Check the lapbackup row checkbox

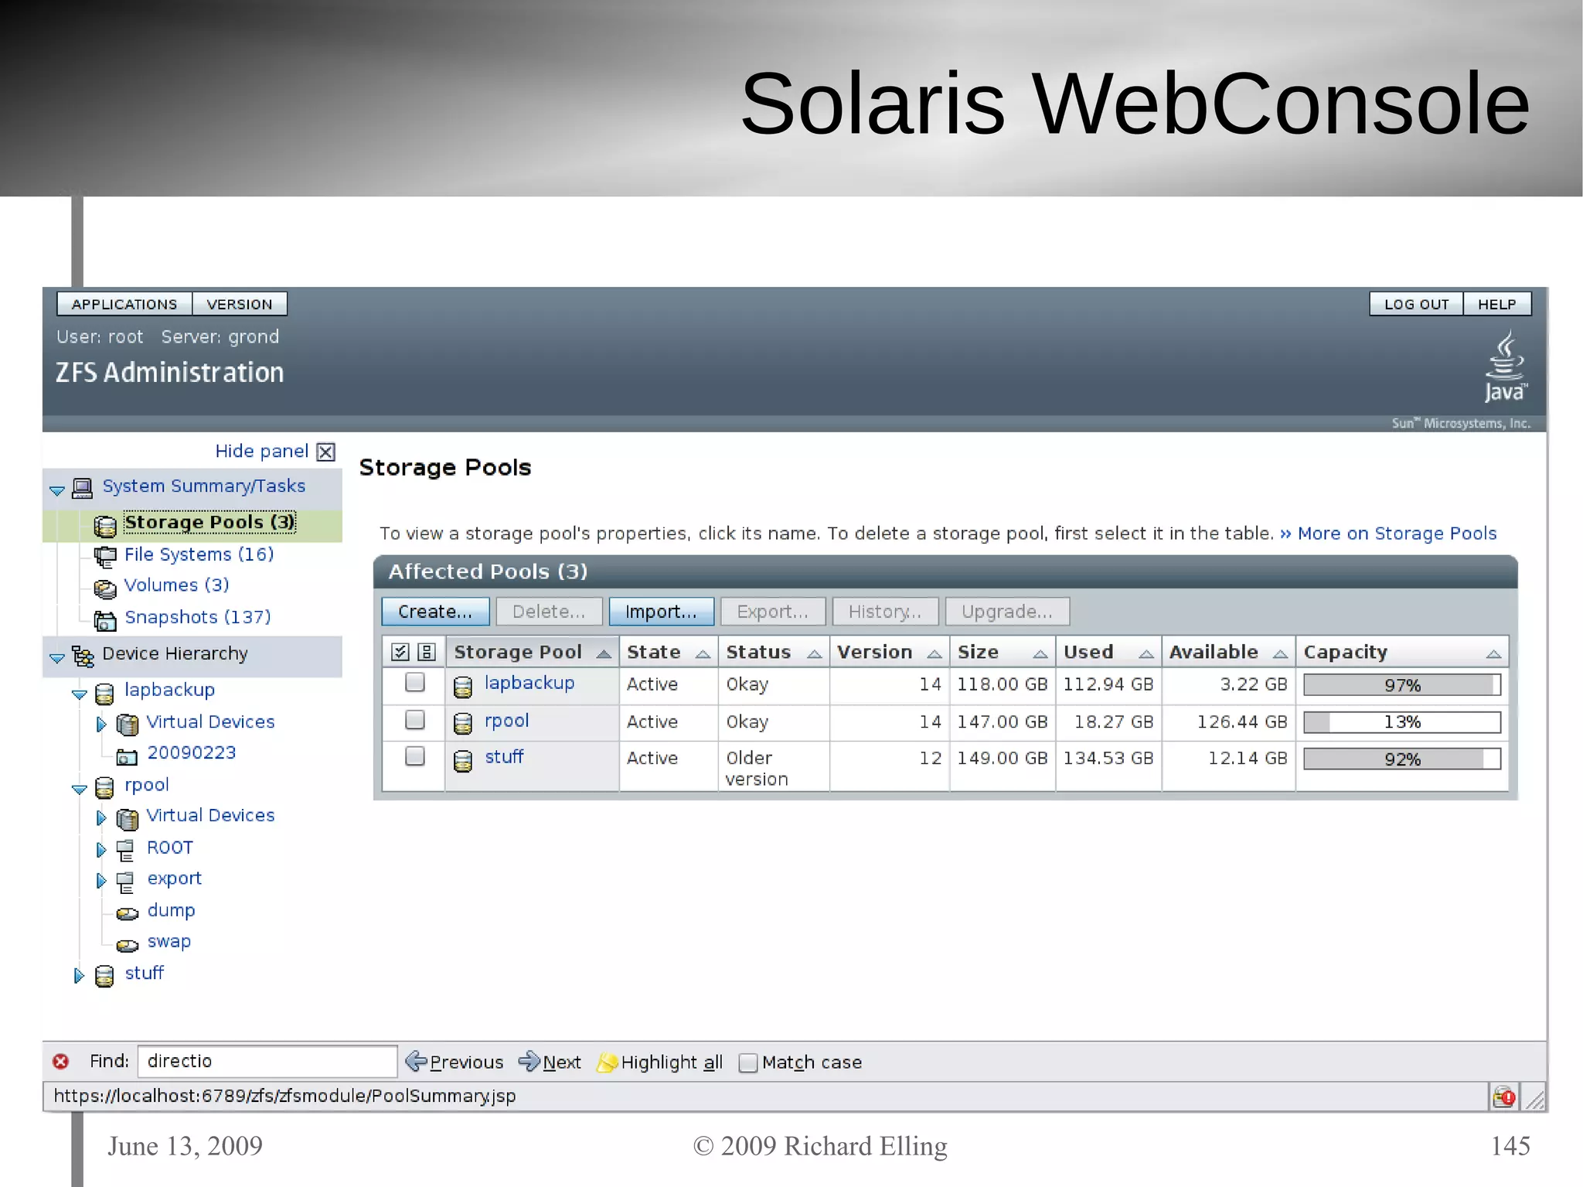(x=415, y=682)
